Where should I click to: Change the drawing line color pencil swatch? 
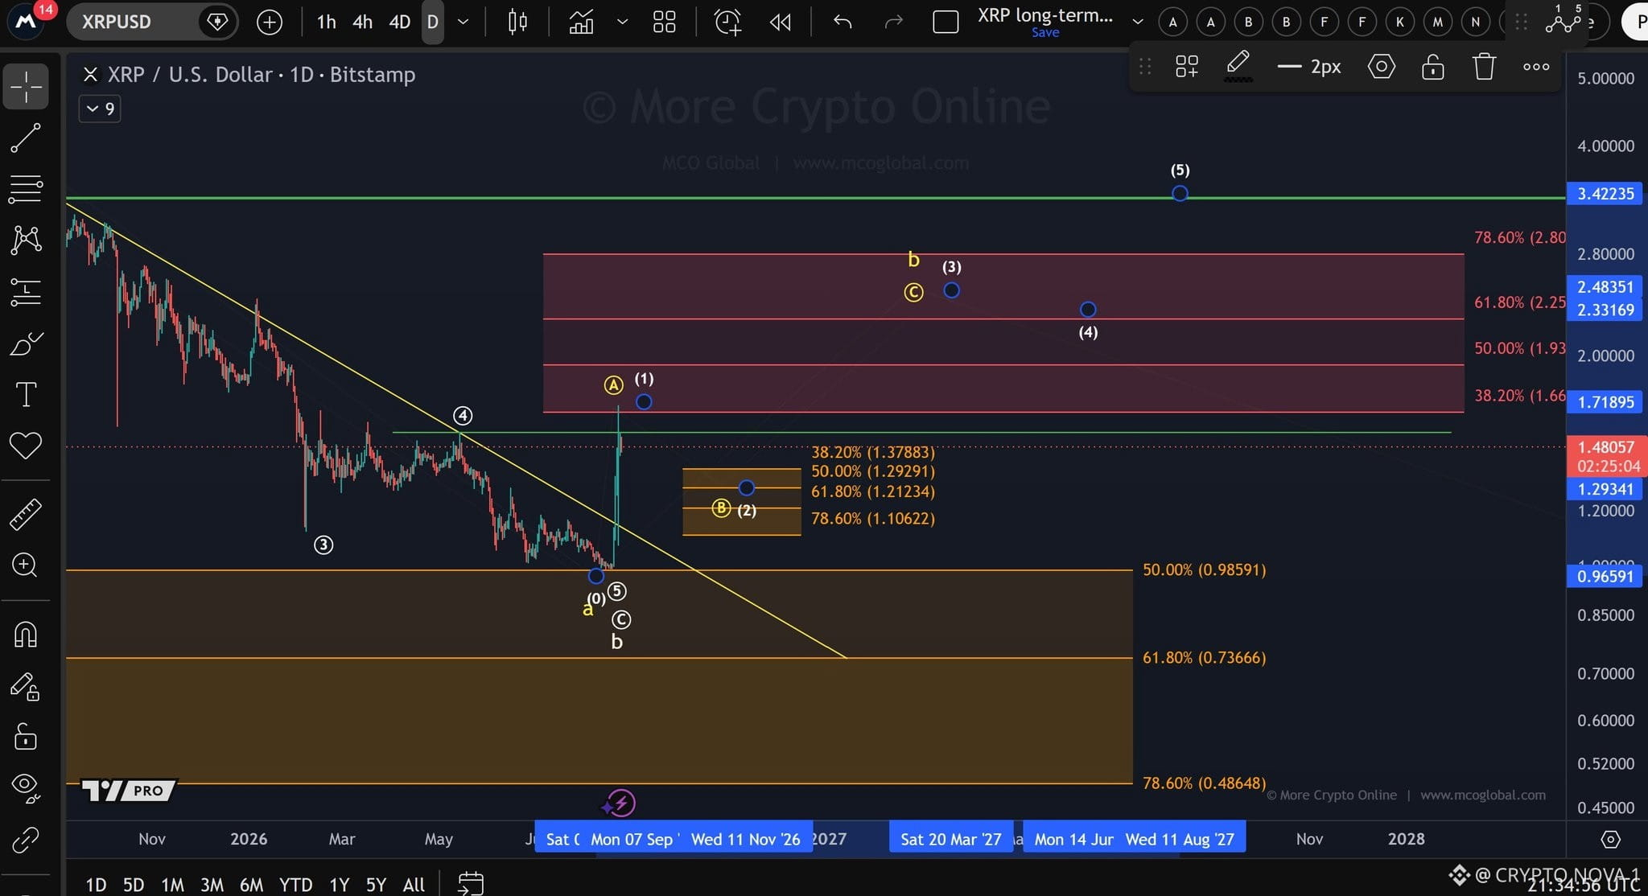pyautogui.click(x=1238, y=66)
